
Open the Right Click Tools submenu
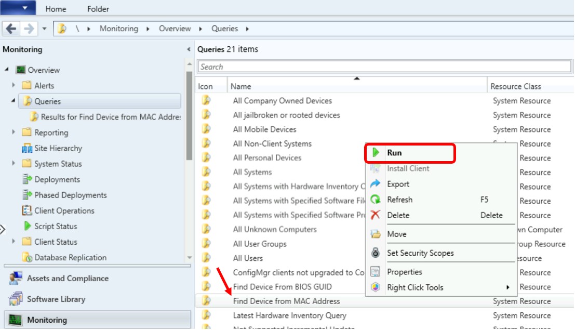point(412,286)
